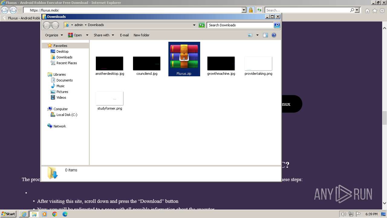Open the Start menu
Viewport: 387px width, 218px height.
[x=8, y=214]
